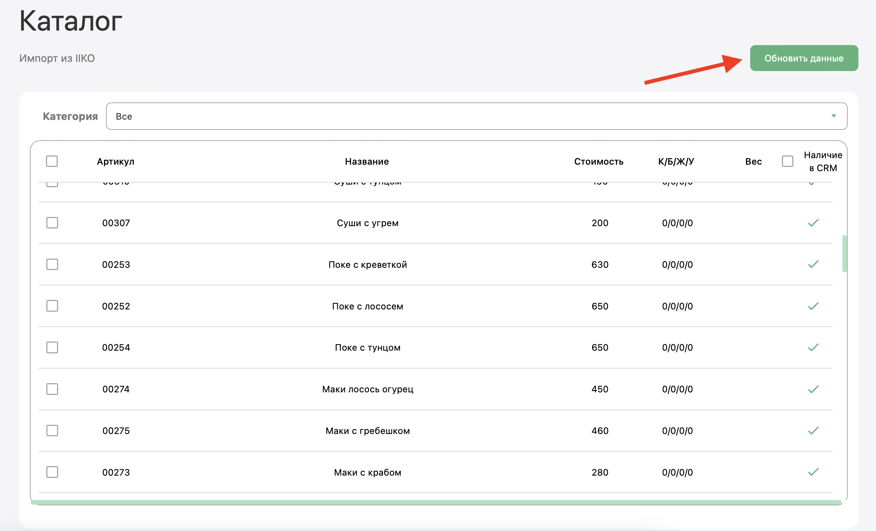Image resolution: width=876 pixels, height=531 pixels.
Task: Click the Обновить данные button
Action: click(x=804, y=58)
